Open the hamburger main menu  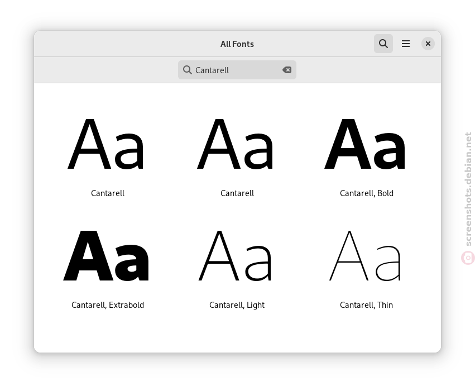[406, 44]
